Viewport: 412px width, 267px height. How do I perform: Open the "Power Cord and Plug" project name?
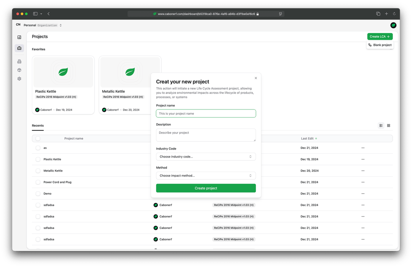pos(58,182)
